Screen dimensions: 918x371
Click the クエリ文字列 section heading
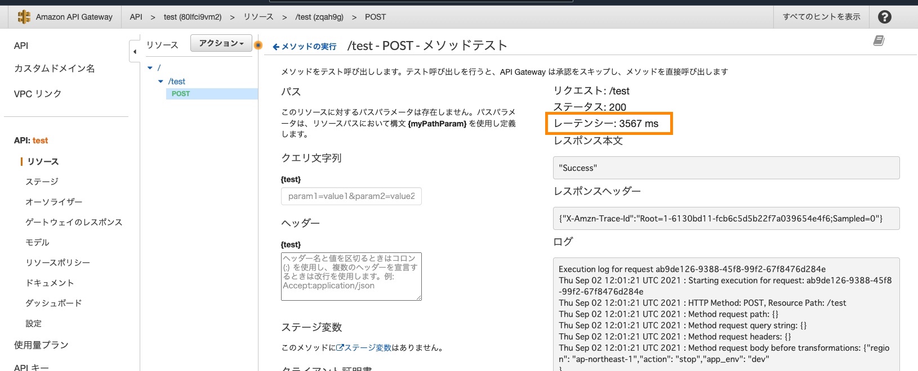pyautogui.click(x=311, y=158)
